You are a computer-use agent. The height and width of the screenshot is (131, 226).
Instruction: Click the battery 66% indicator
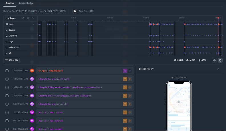click(202, 61)
